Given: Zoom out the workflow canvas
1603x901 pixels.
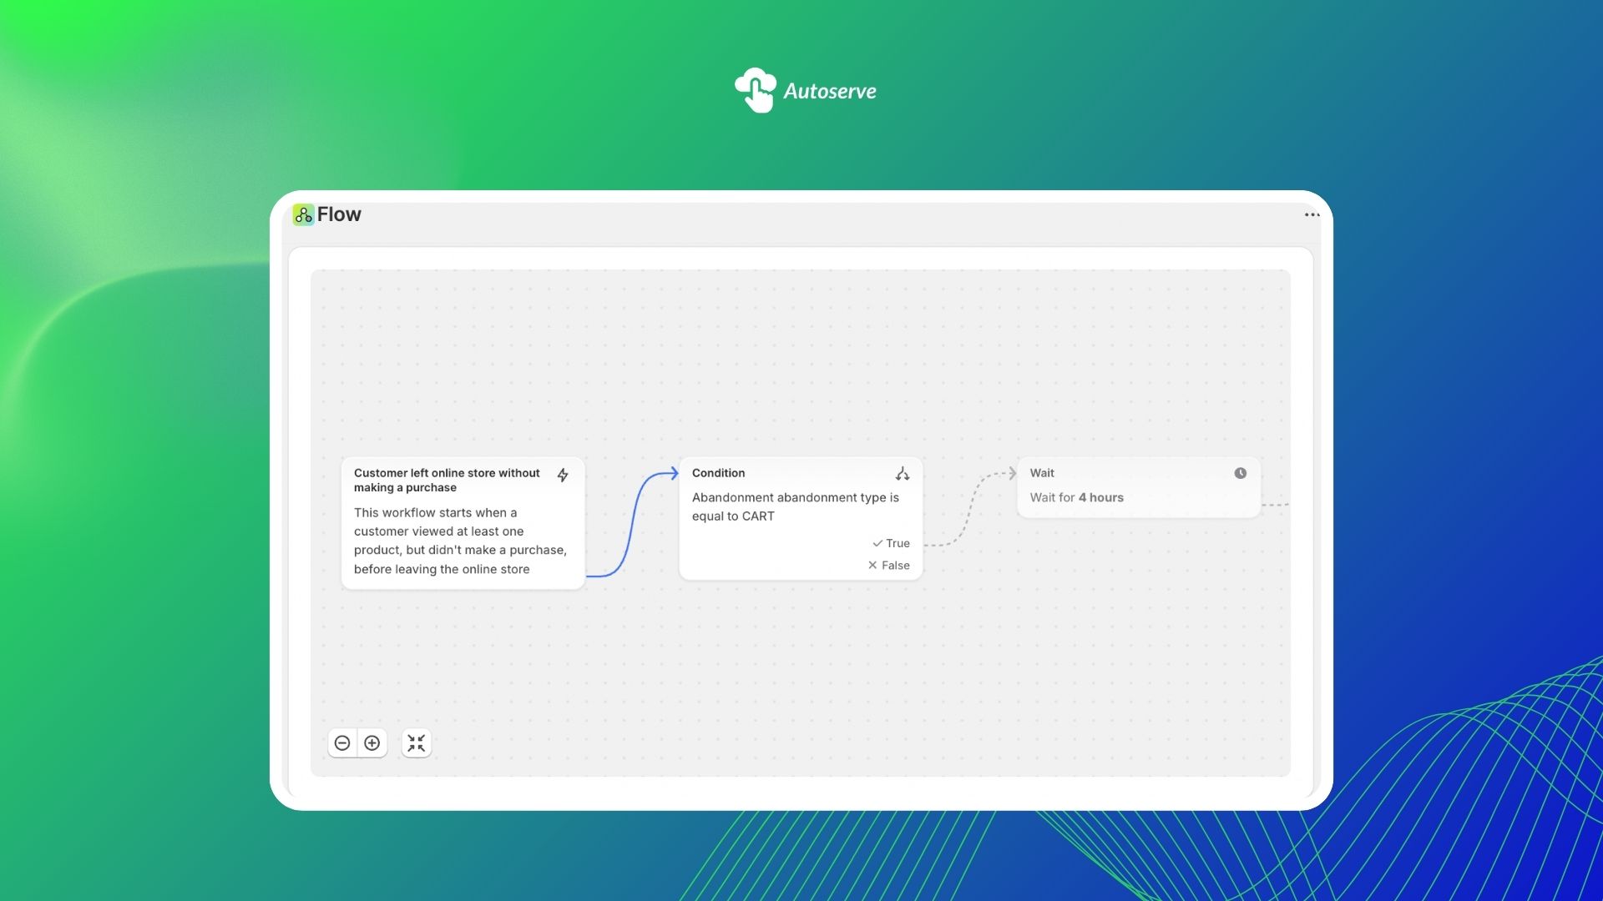Looking at the screenshot, I should pos(342,742).
